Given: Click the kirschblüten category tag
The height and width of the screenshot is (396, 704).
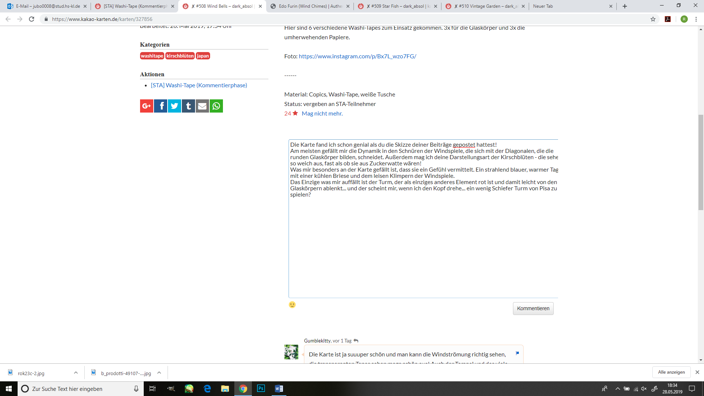Looking at the screenshot, I should 180,56.
